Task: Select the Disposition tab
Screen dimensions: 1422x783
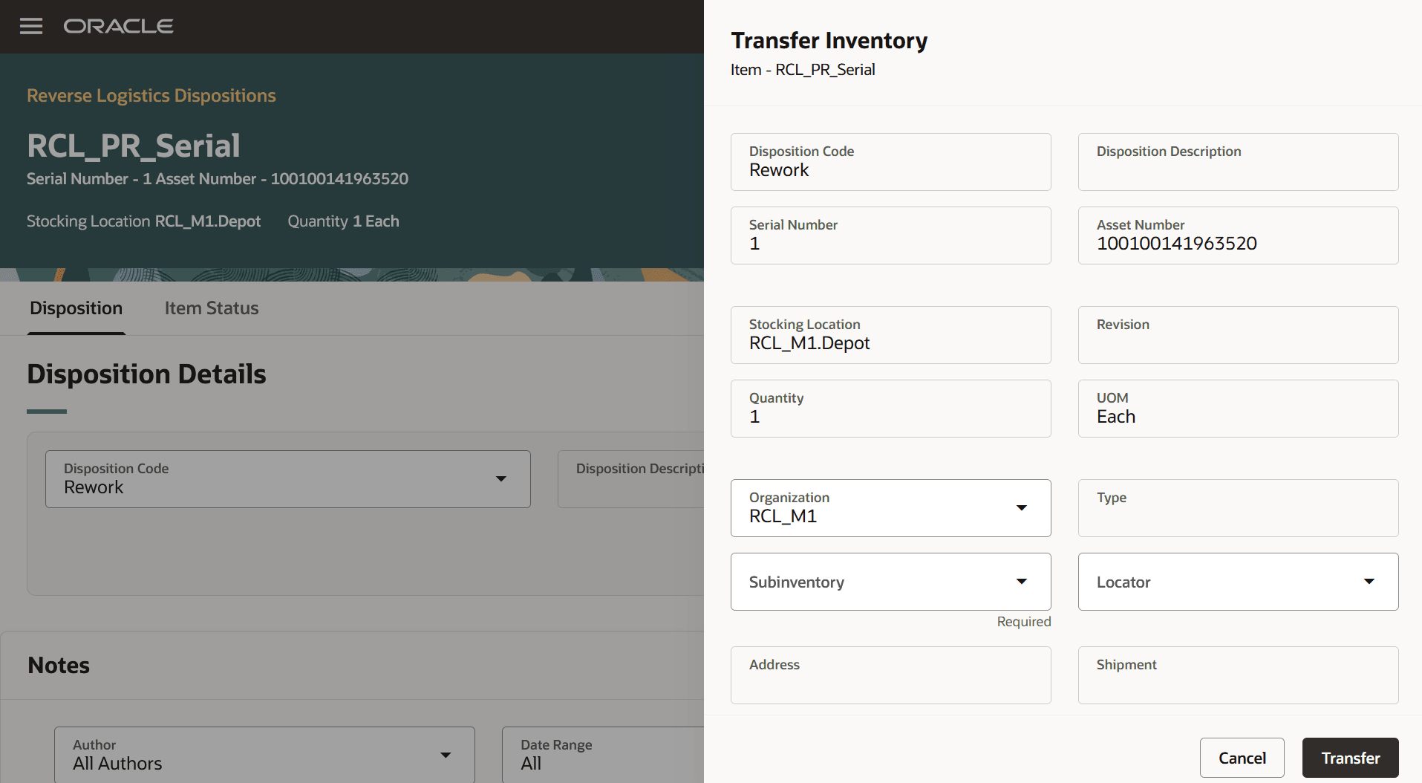Action: pyautogui.click(x=76, y=308)
